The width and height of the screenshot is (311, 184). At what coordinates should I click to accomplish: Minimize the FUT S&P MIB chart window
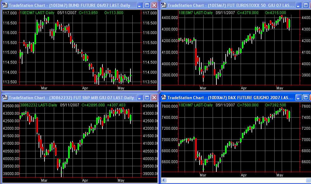click(140, 98)
